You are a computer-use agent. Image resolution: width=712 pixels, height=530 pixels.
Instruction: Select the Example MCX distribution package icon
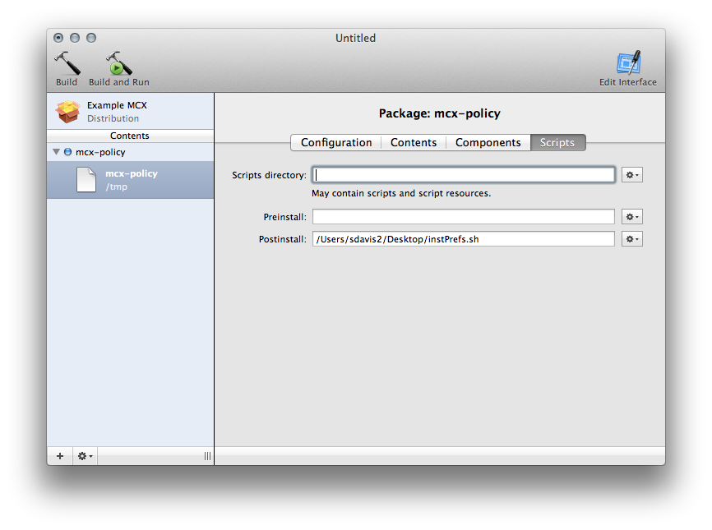(x=67, y=112)
